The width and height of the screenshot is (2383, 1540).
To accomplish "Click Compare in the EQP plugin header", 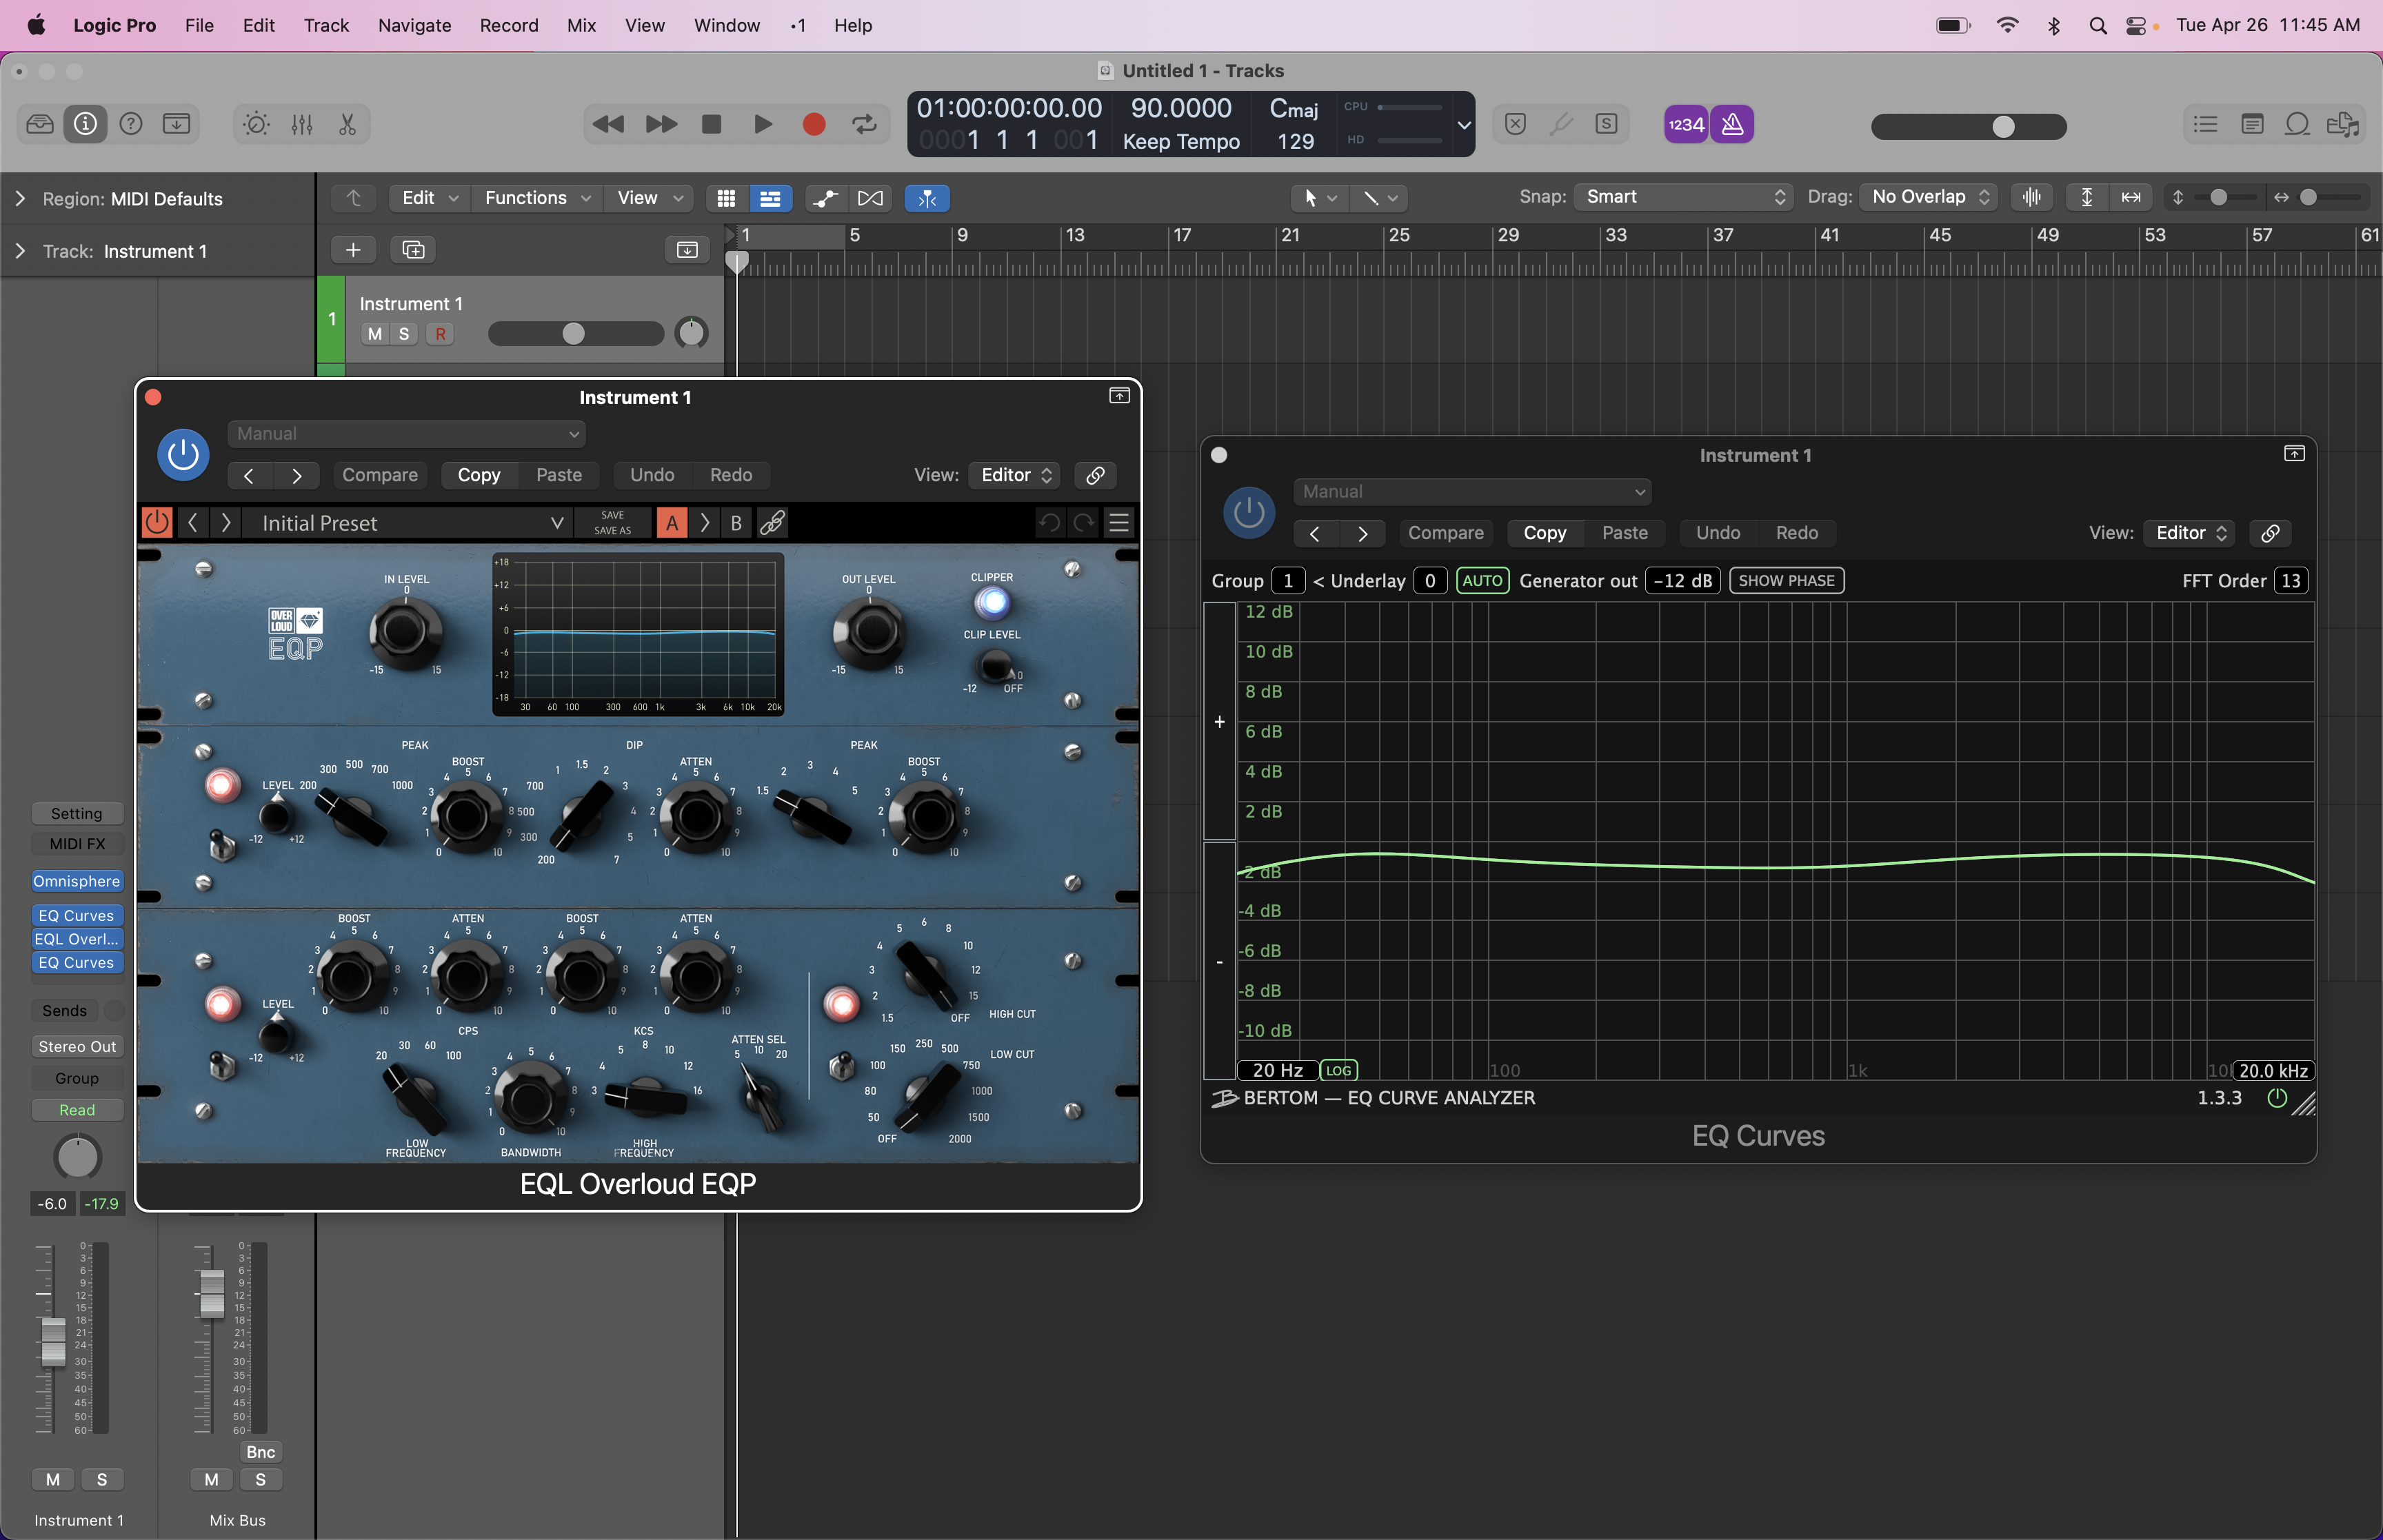I will 380,475.
